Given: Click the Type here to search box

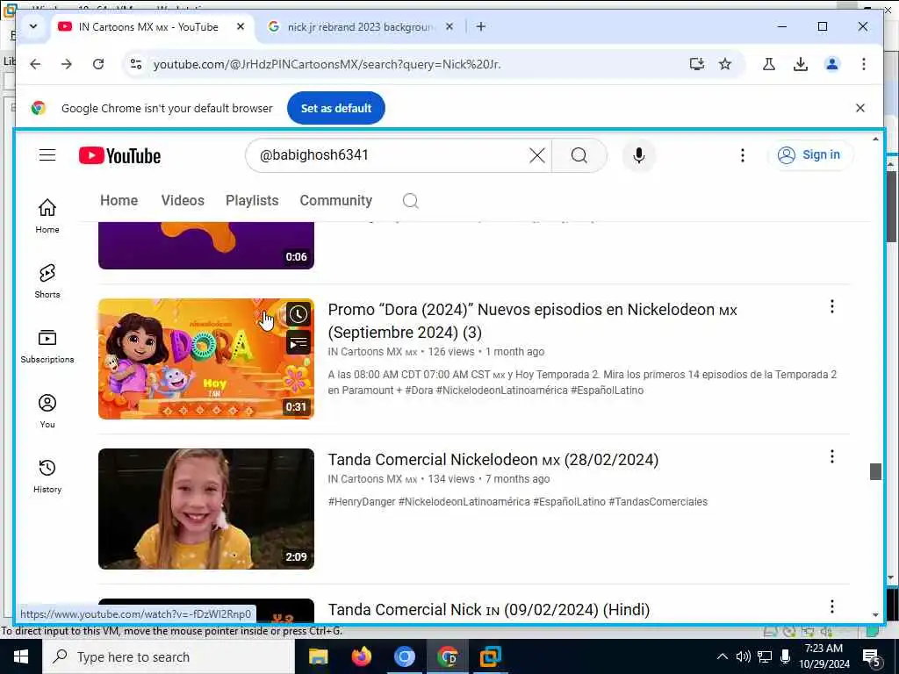Looking at the screenshot, I should pyautogui.click(x=169, y=656).
